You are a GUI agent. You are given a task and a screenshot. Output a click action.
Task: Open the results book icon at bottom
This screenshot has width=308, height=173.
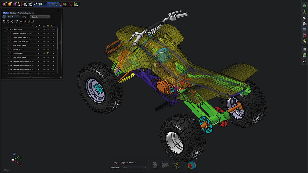coord(165,165)
